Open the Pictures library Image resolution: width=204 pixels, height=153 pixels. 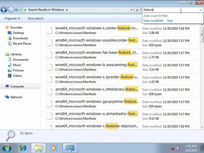click(x=18, y=70)
